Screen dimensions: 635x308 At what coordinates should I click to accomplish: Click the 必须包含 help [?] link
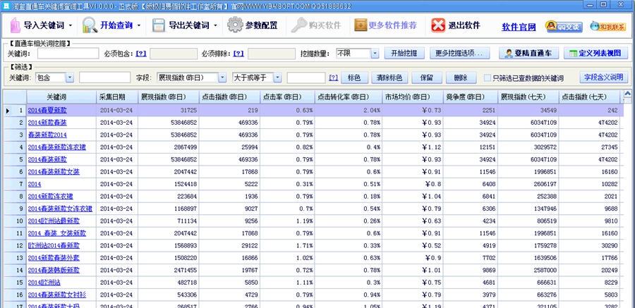[x=141, y=54]
